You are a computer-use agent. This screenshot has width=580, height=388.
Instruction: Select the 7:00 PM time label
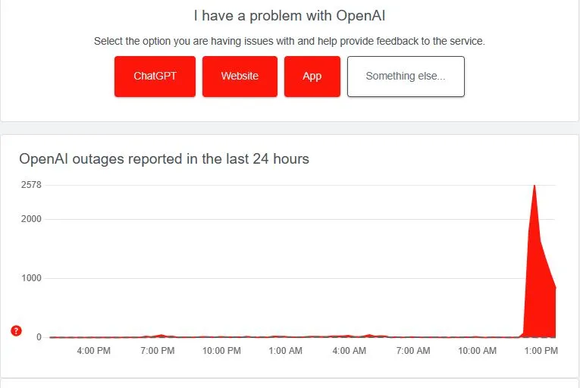(158, 351)
